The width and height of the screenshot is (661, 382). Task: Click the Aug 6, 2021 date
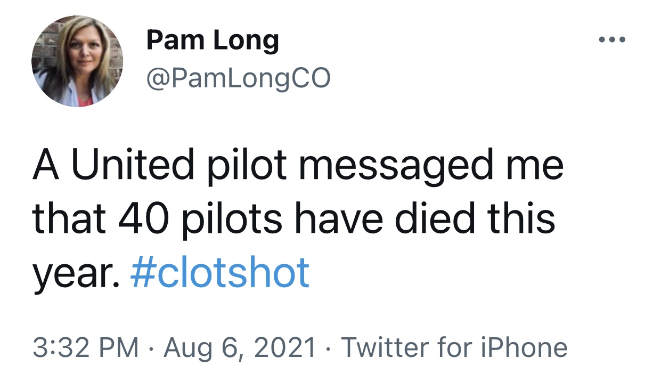click(x=240, y=348)
